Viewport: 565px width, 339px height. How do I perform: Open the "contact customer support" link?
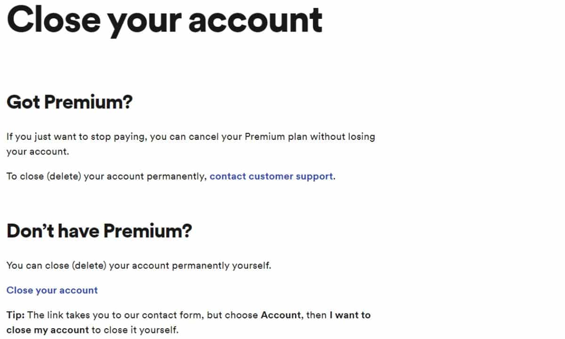[x=271, y=177]
